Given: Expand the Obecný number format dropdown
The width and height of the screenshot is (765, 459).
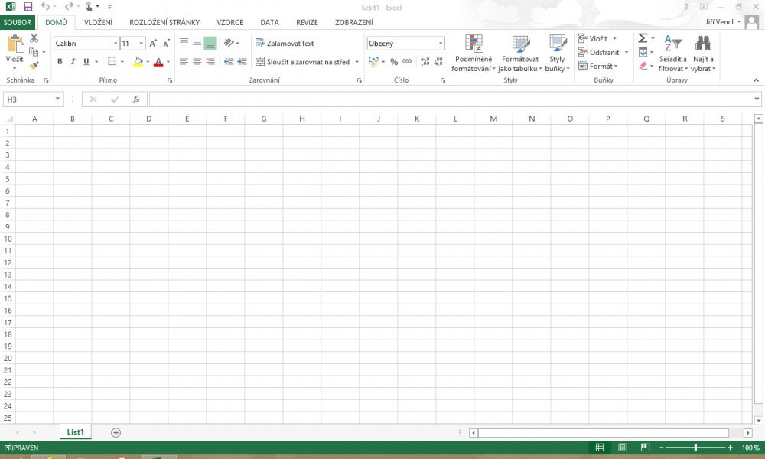Looking at the screenshot, I should click(441, 44).
